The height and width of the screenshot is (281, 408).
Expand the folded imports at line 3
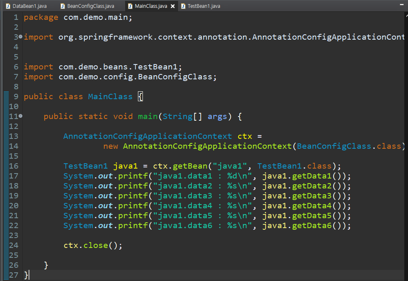pyautogui.click(x=21, y=37)
